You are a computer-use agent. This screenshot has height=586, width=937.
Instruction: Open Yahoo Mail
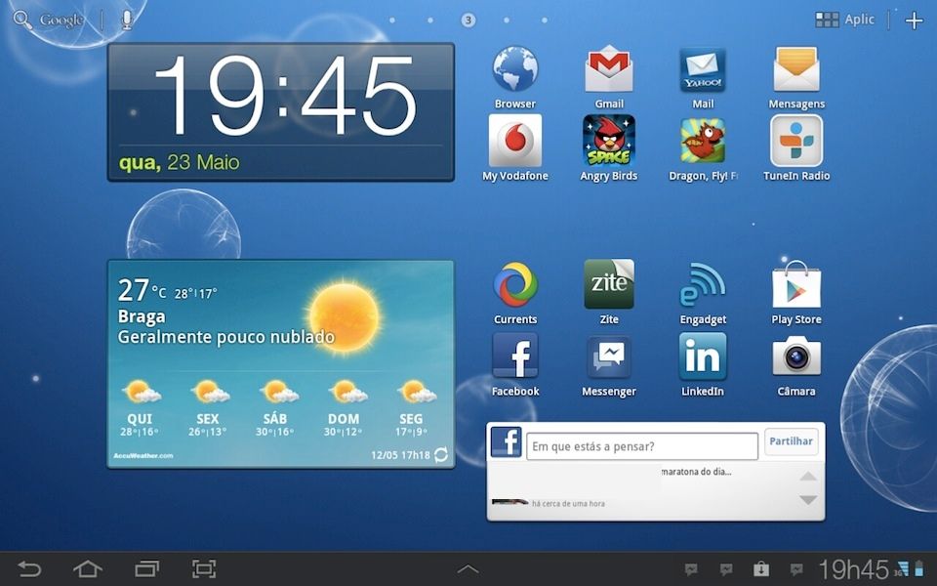tap(702, 68)
